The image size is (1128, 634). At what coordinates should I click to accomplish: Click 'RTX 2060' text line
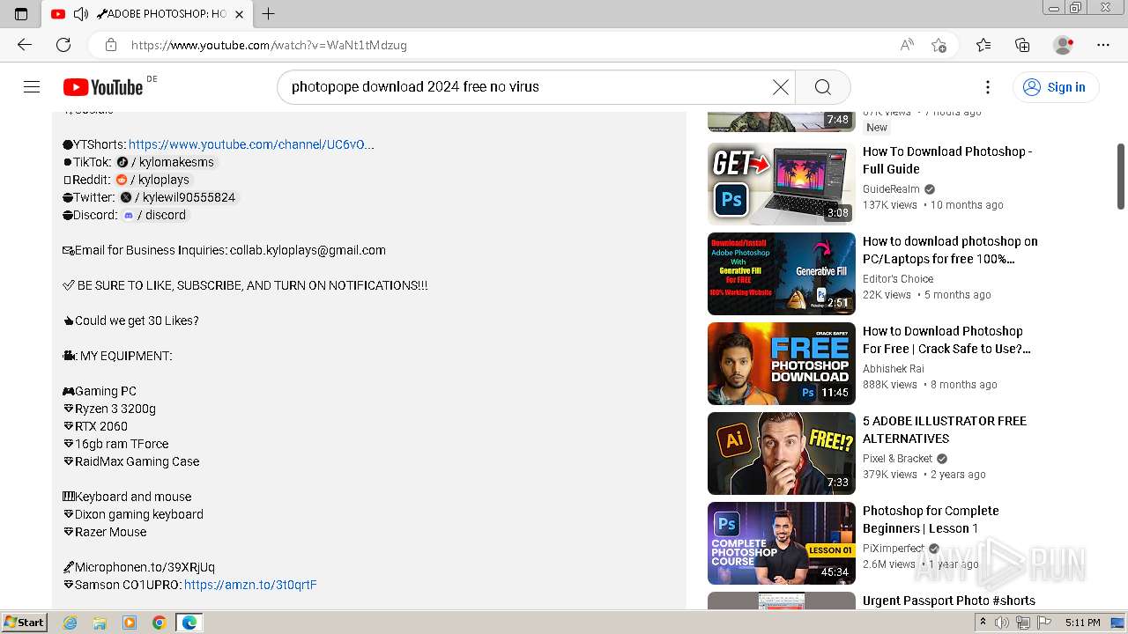[101, 426]
